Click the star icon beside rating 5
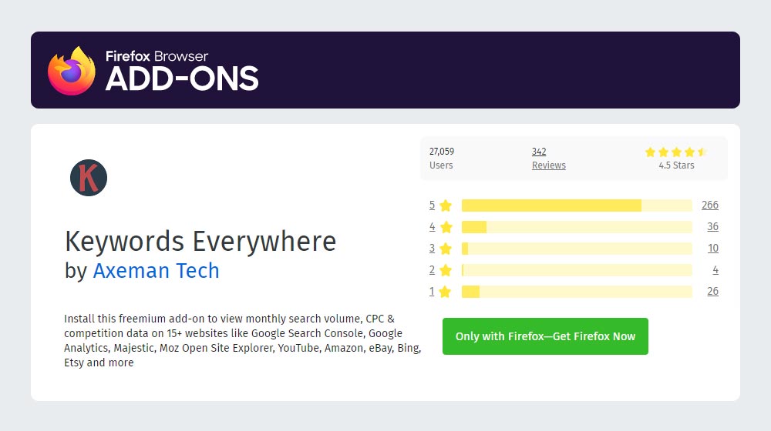The width and height of the screenshot is (771, 431). tap(446, 205)
